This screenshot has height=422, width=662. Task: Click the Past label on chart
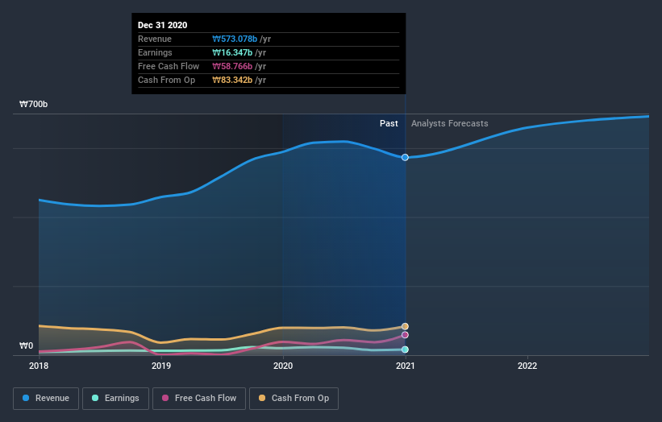(389, 123)
